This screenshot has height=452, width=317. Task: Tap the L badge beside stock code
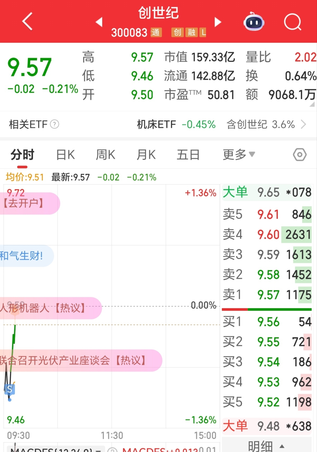pos(203,32)
